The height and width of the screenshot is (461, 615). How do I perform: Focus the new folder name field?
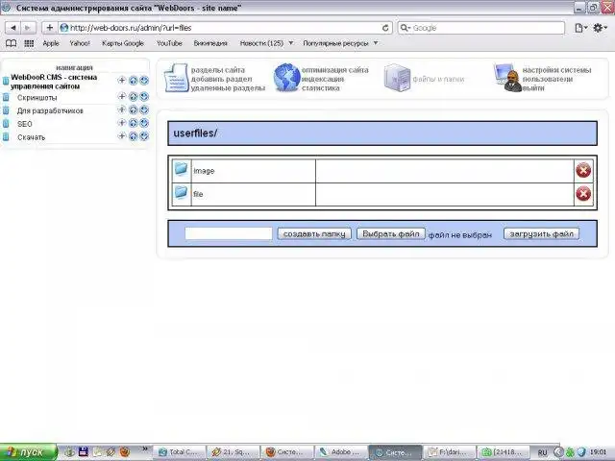[x=229, y=233]
